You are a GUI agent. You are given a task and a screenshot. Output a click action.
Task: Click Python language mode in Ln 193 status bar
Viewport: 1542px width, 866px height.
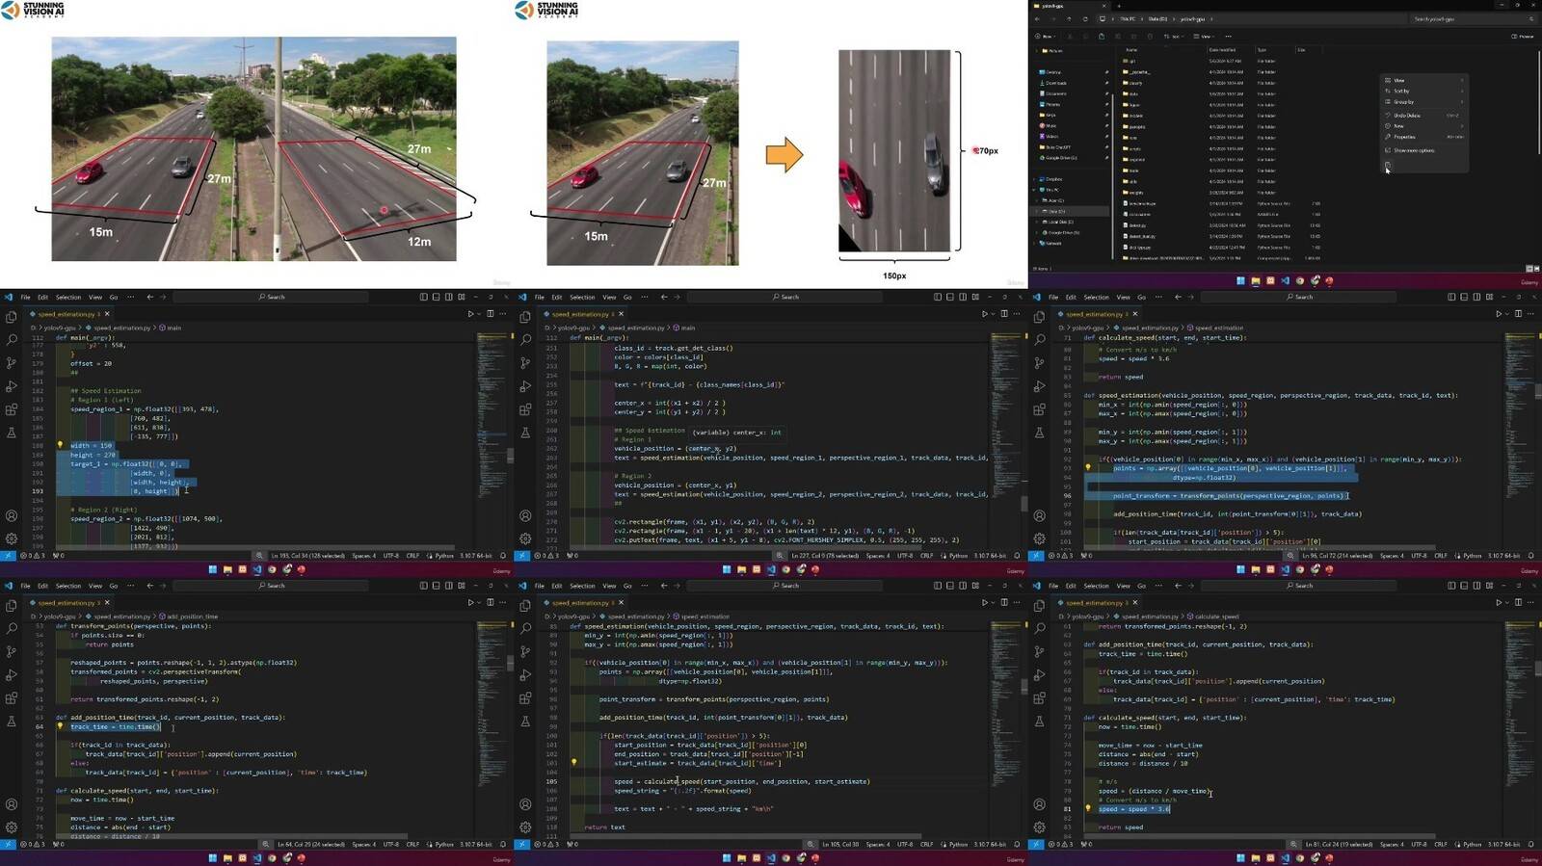coord(442,556)
